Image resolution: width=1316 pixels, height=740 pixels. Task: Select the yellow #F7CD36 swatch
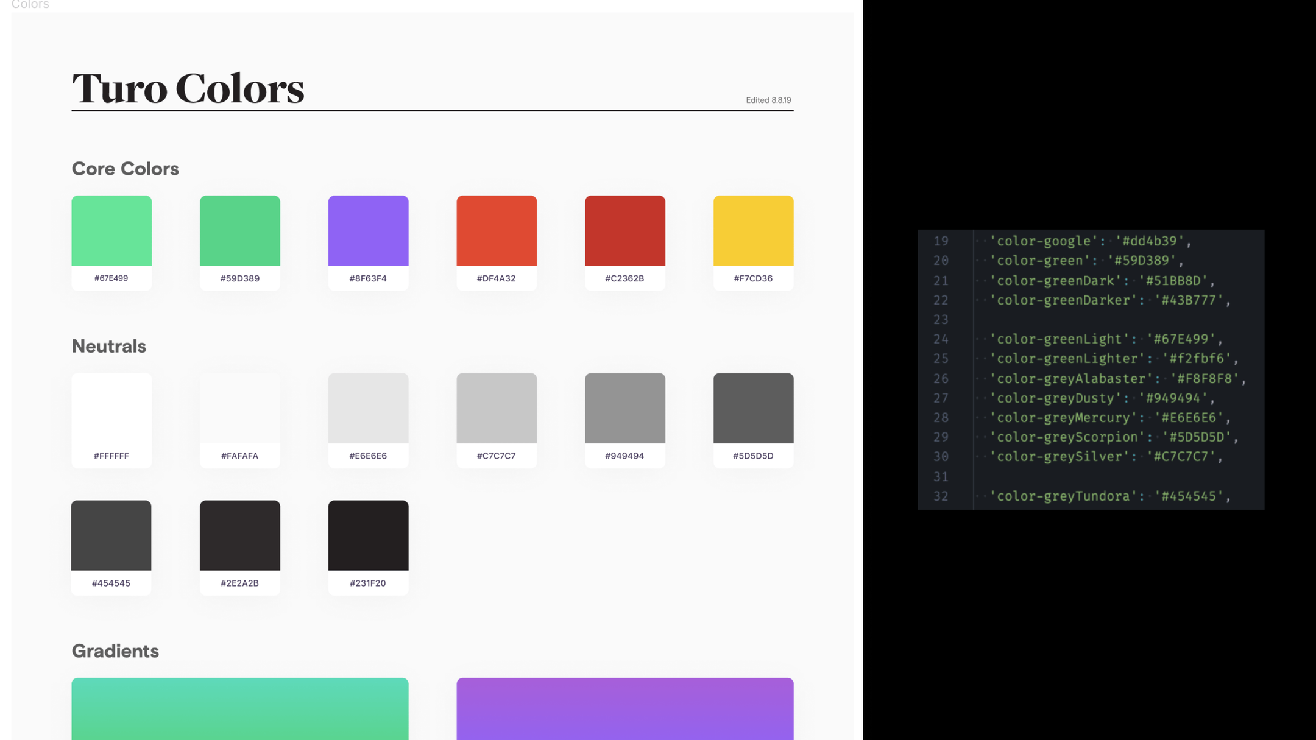click(x=753, y=231)
